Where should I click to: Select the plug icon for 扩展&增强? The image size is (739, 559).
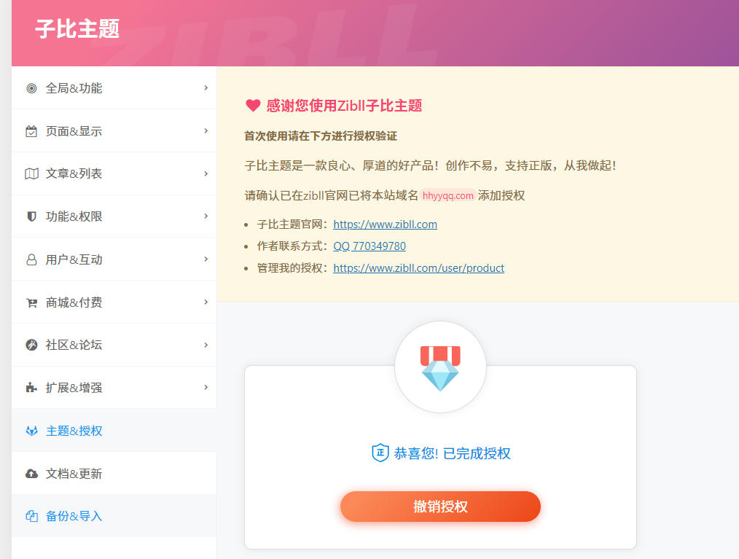click(x=31, y=387)
